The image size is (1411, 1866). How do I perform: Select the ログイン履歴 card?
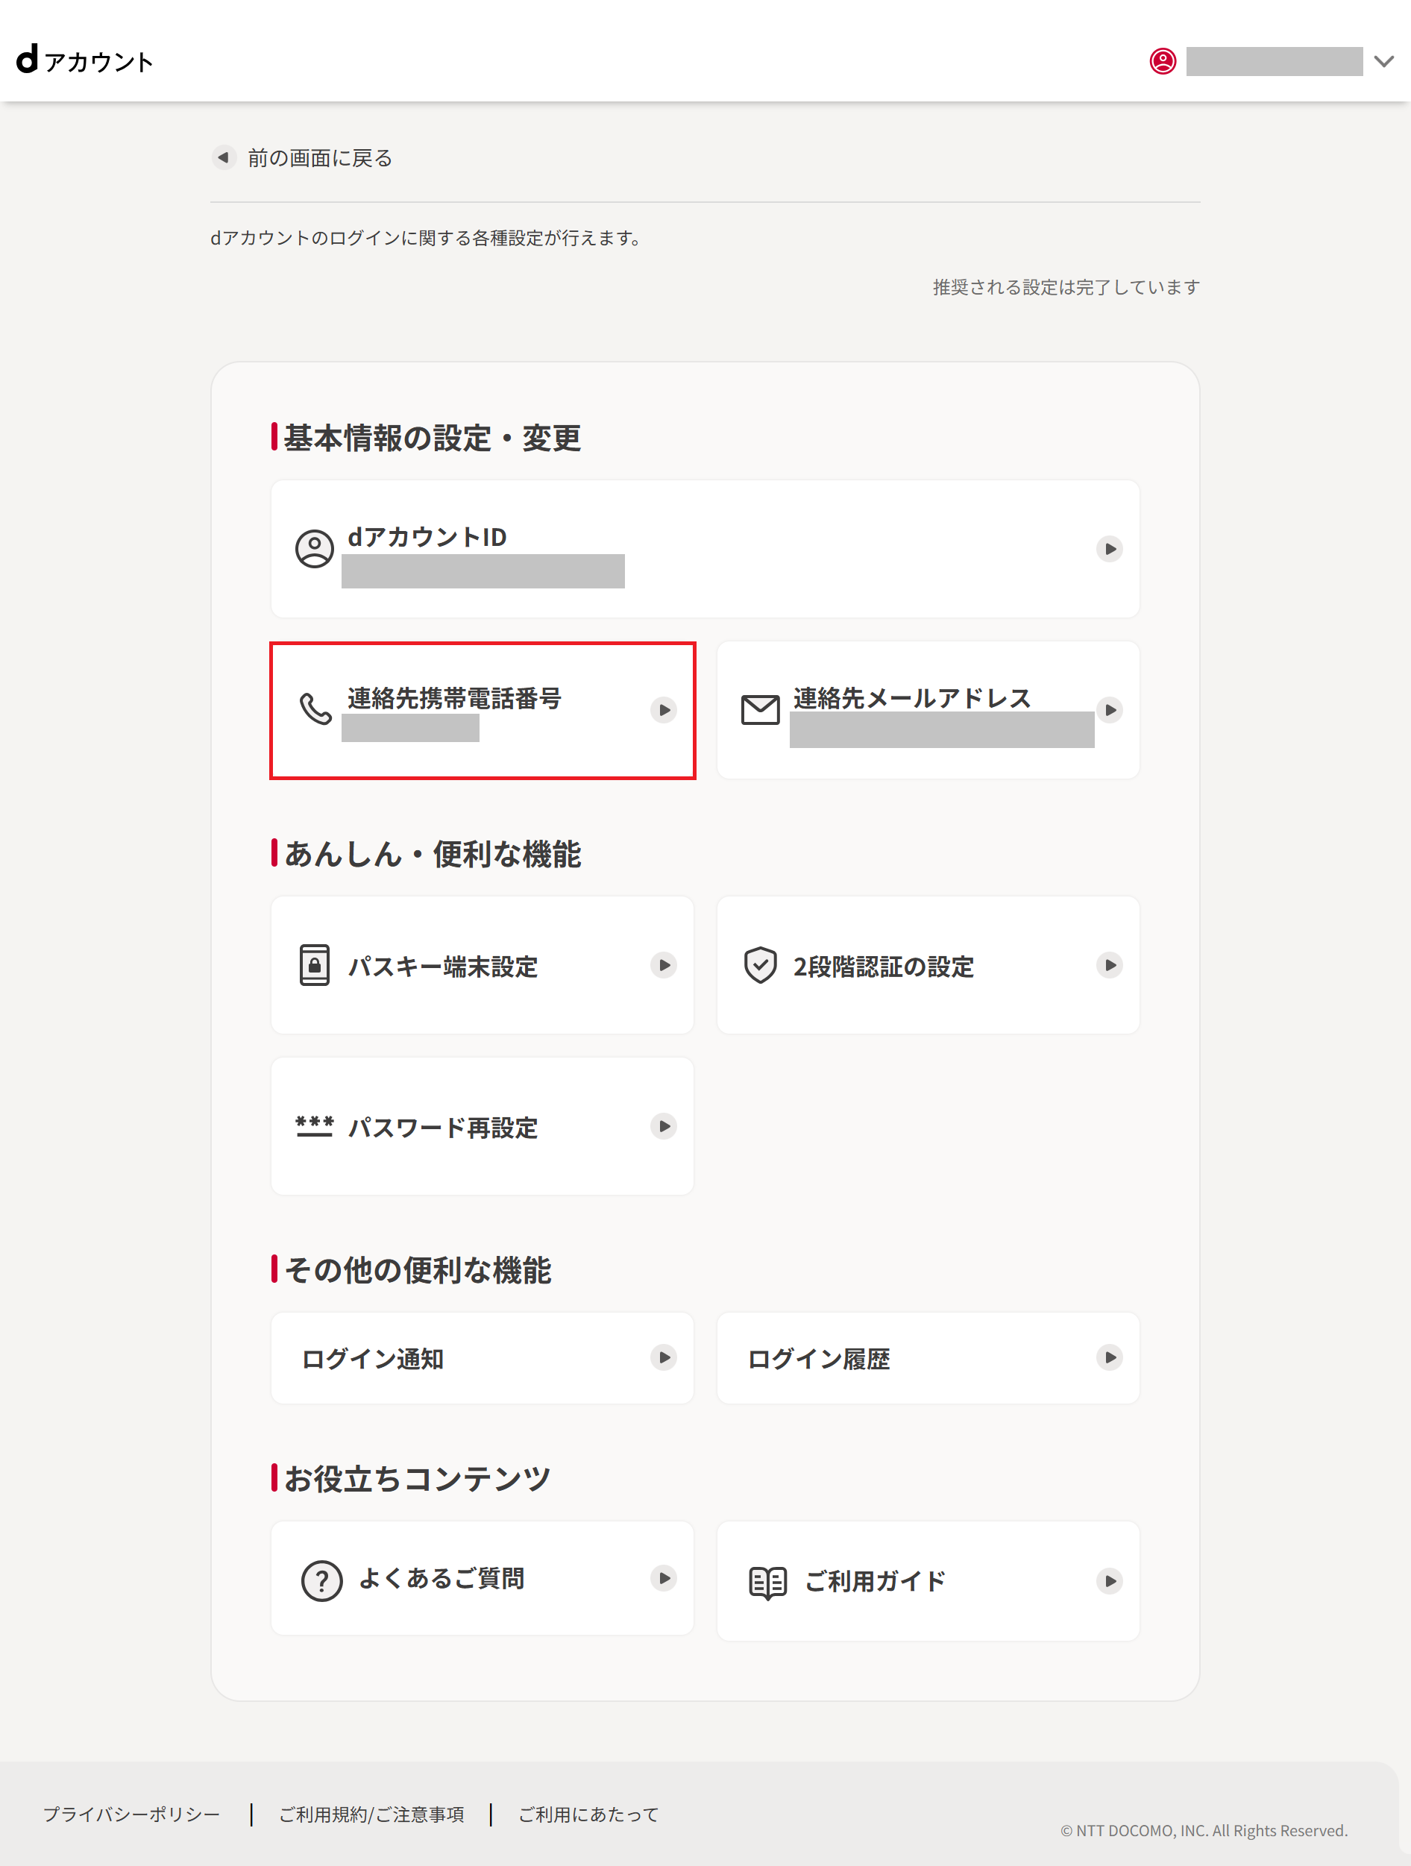click(928, 1358)
